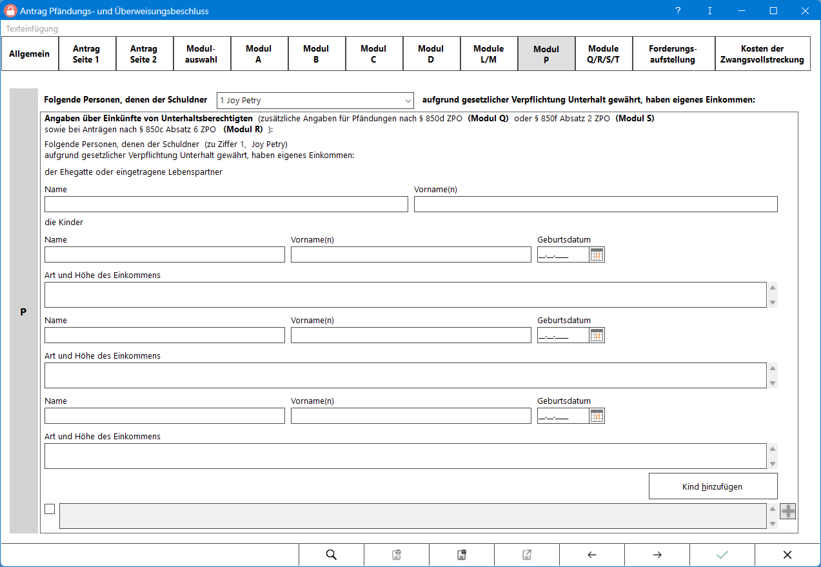Click the text cursor icon in the title bar
821x567 pixels.
(x=710, y=11)
